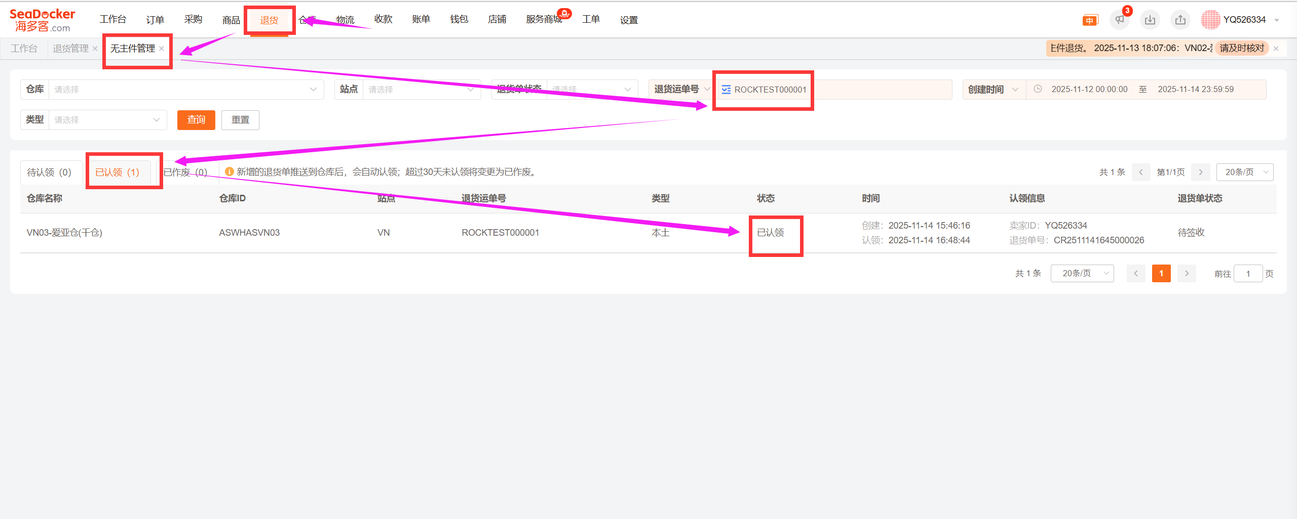
Task: Switch to the 待认领 (0) tab
Action: pos(49,172)
